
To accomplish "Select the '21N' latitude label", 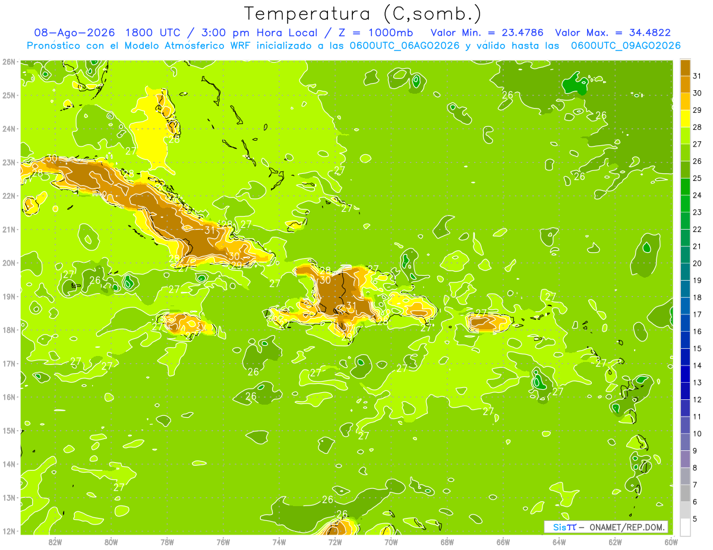I will coord(9,229).
